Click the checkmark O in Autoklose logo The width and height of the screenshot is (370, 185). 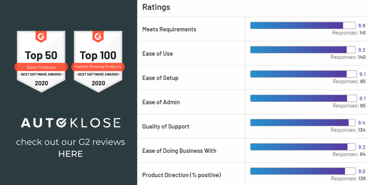point(63,123)
